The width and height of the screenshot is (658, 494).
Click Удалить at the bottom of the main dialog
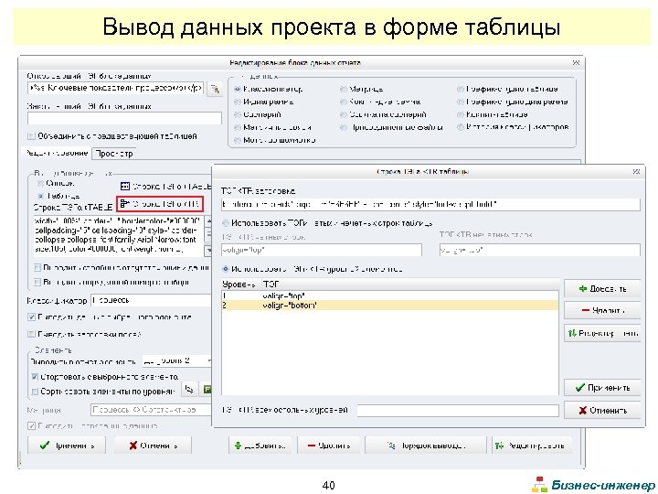coord(329,446)
